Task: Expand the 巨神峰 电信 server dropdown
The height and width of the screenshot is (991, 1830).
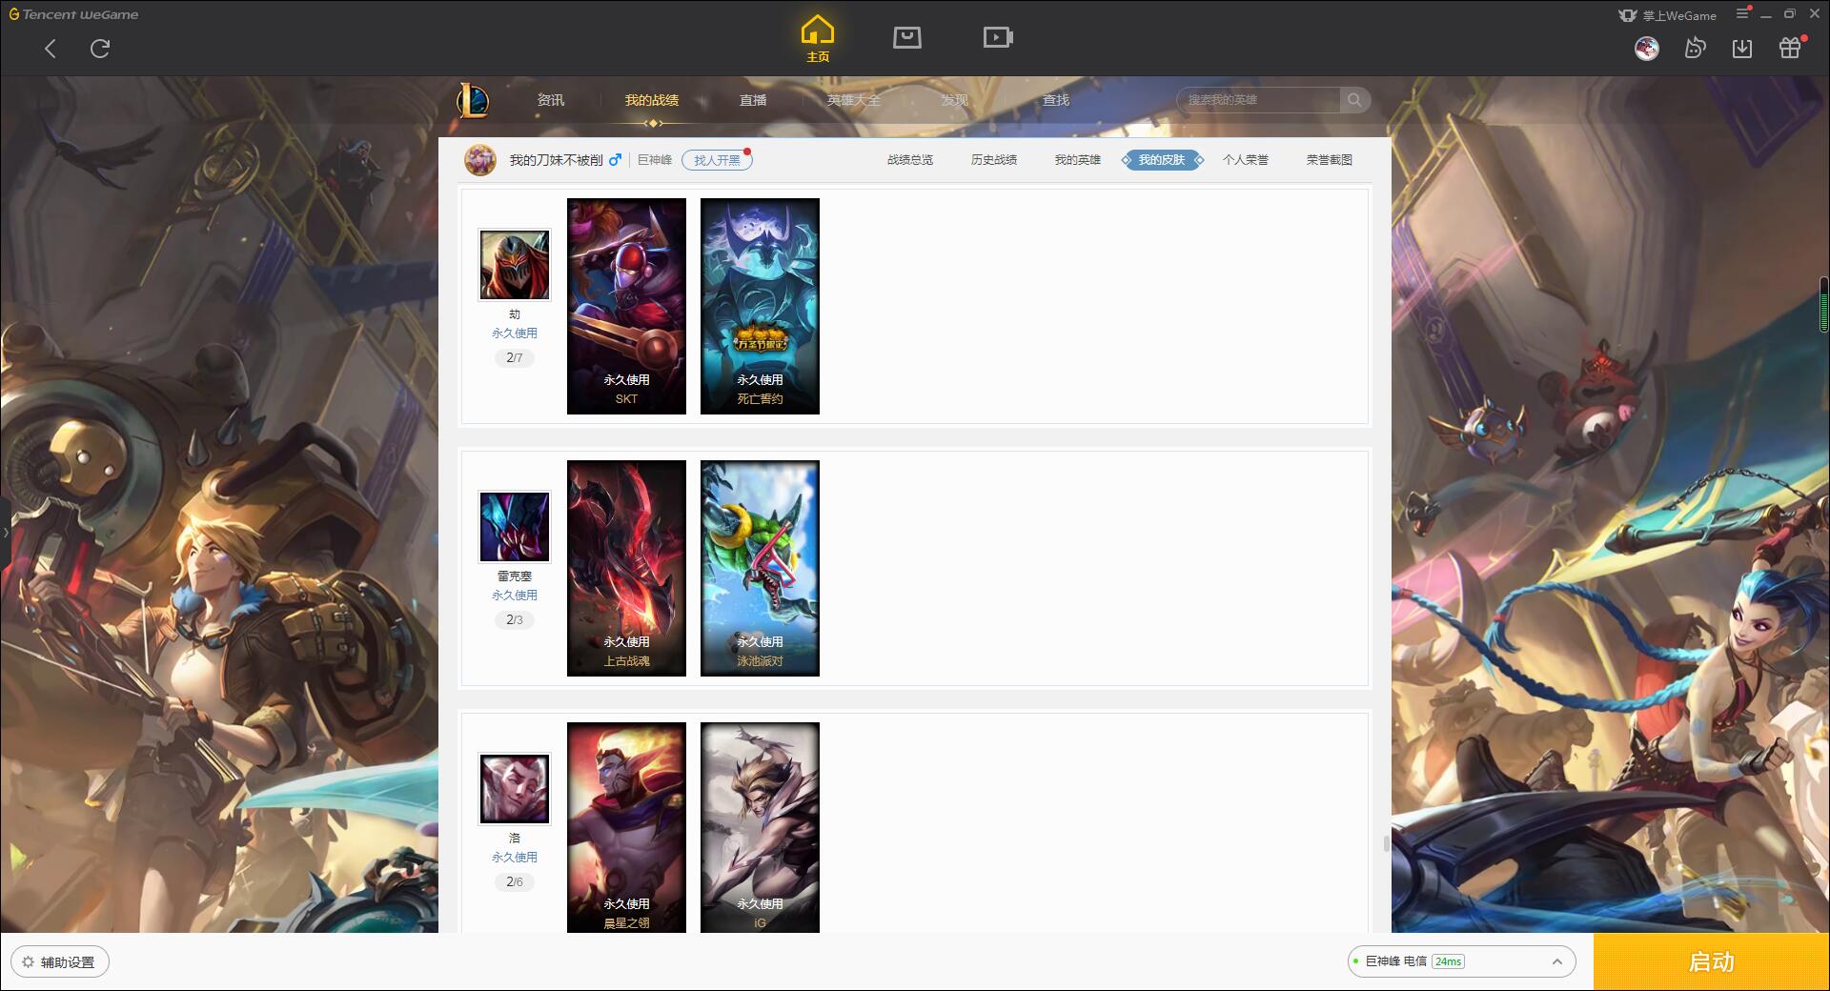Action: point(1461,961)
